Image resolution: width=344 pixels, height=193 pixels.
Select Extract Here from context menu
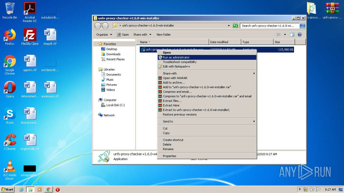click(171, 105)
